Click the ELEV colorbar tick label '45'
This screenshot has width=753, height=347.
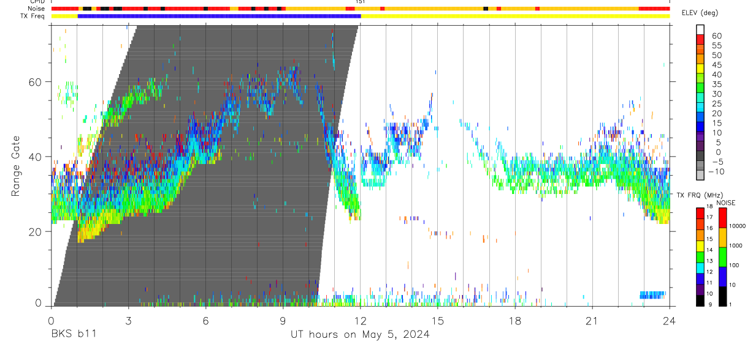point(716,65)
